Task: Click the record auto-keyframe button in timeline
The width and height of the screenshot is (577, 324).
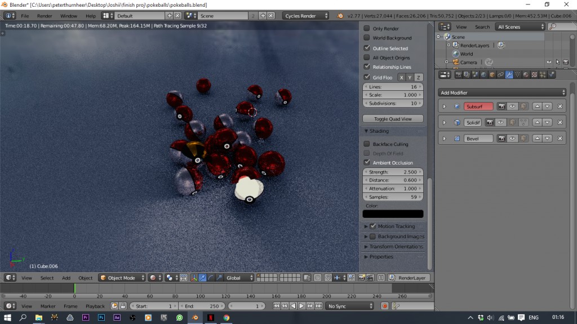Action: click(x=385, y=306)
